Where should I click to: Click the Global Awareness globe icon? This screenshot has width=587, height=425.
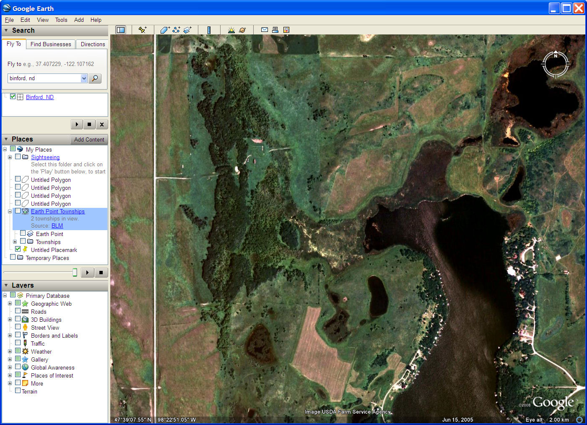(25, 367)
